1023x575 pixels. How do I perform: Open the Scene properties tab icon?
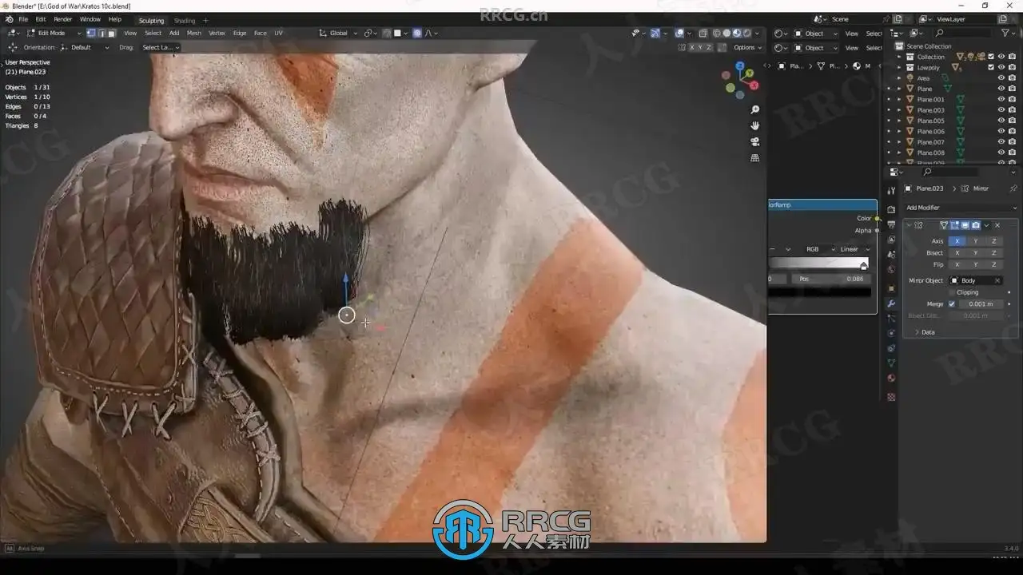[x=891, y=256]
